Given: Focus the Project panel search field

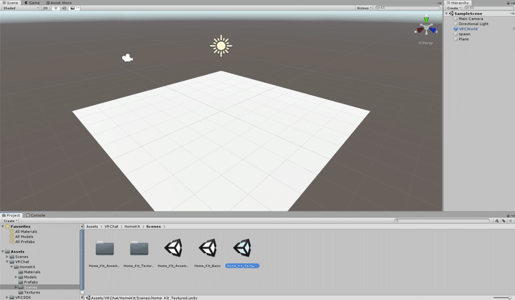Looking at the screenshot, I should (442, 220).
